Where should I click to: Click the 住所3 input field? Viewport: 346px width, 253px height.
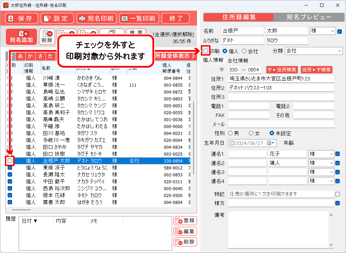tap(281, 97)
